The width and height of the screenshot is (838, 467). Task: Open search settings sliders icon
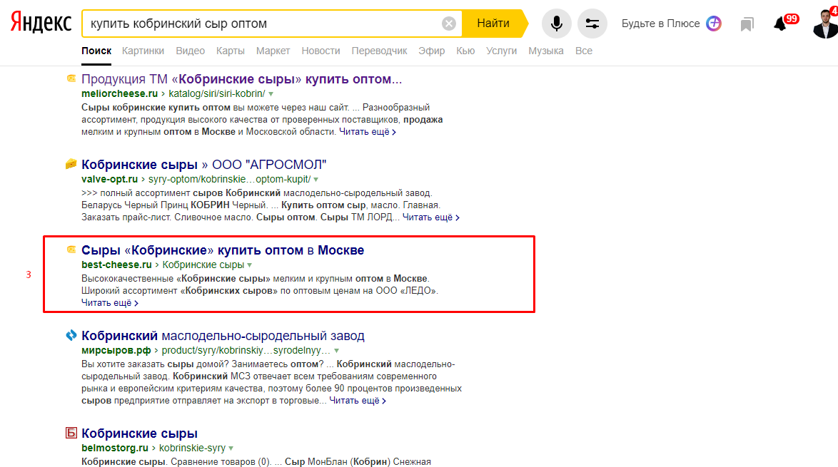point(592,24)
